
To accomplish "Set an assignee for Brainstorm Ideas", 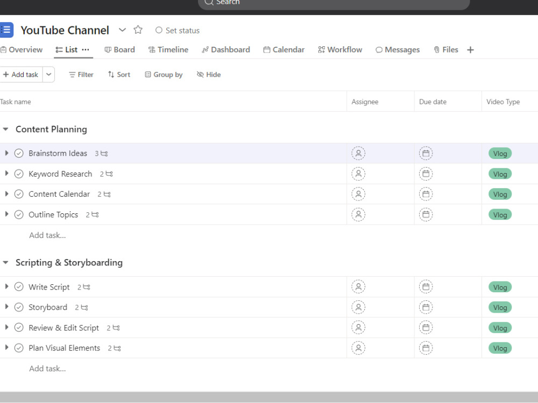I will [358, 153].
